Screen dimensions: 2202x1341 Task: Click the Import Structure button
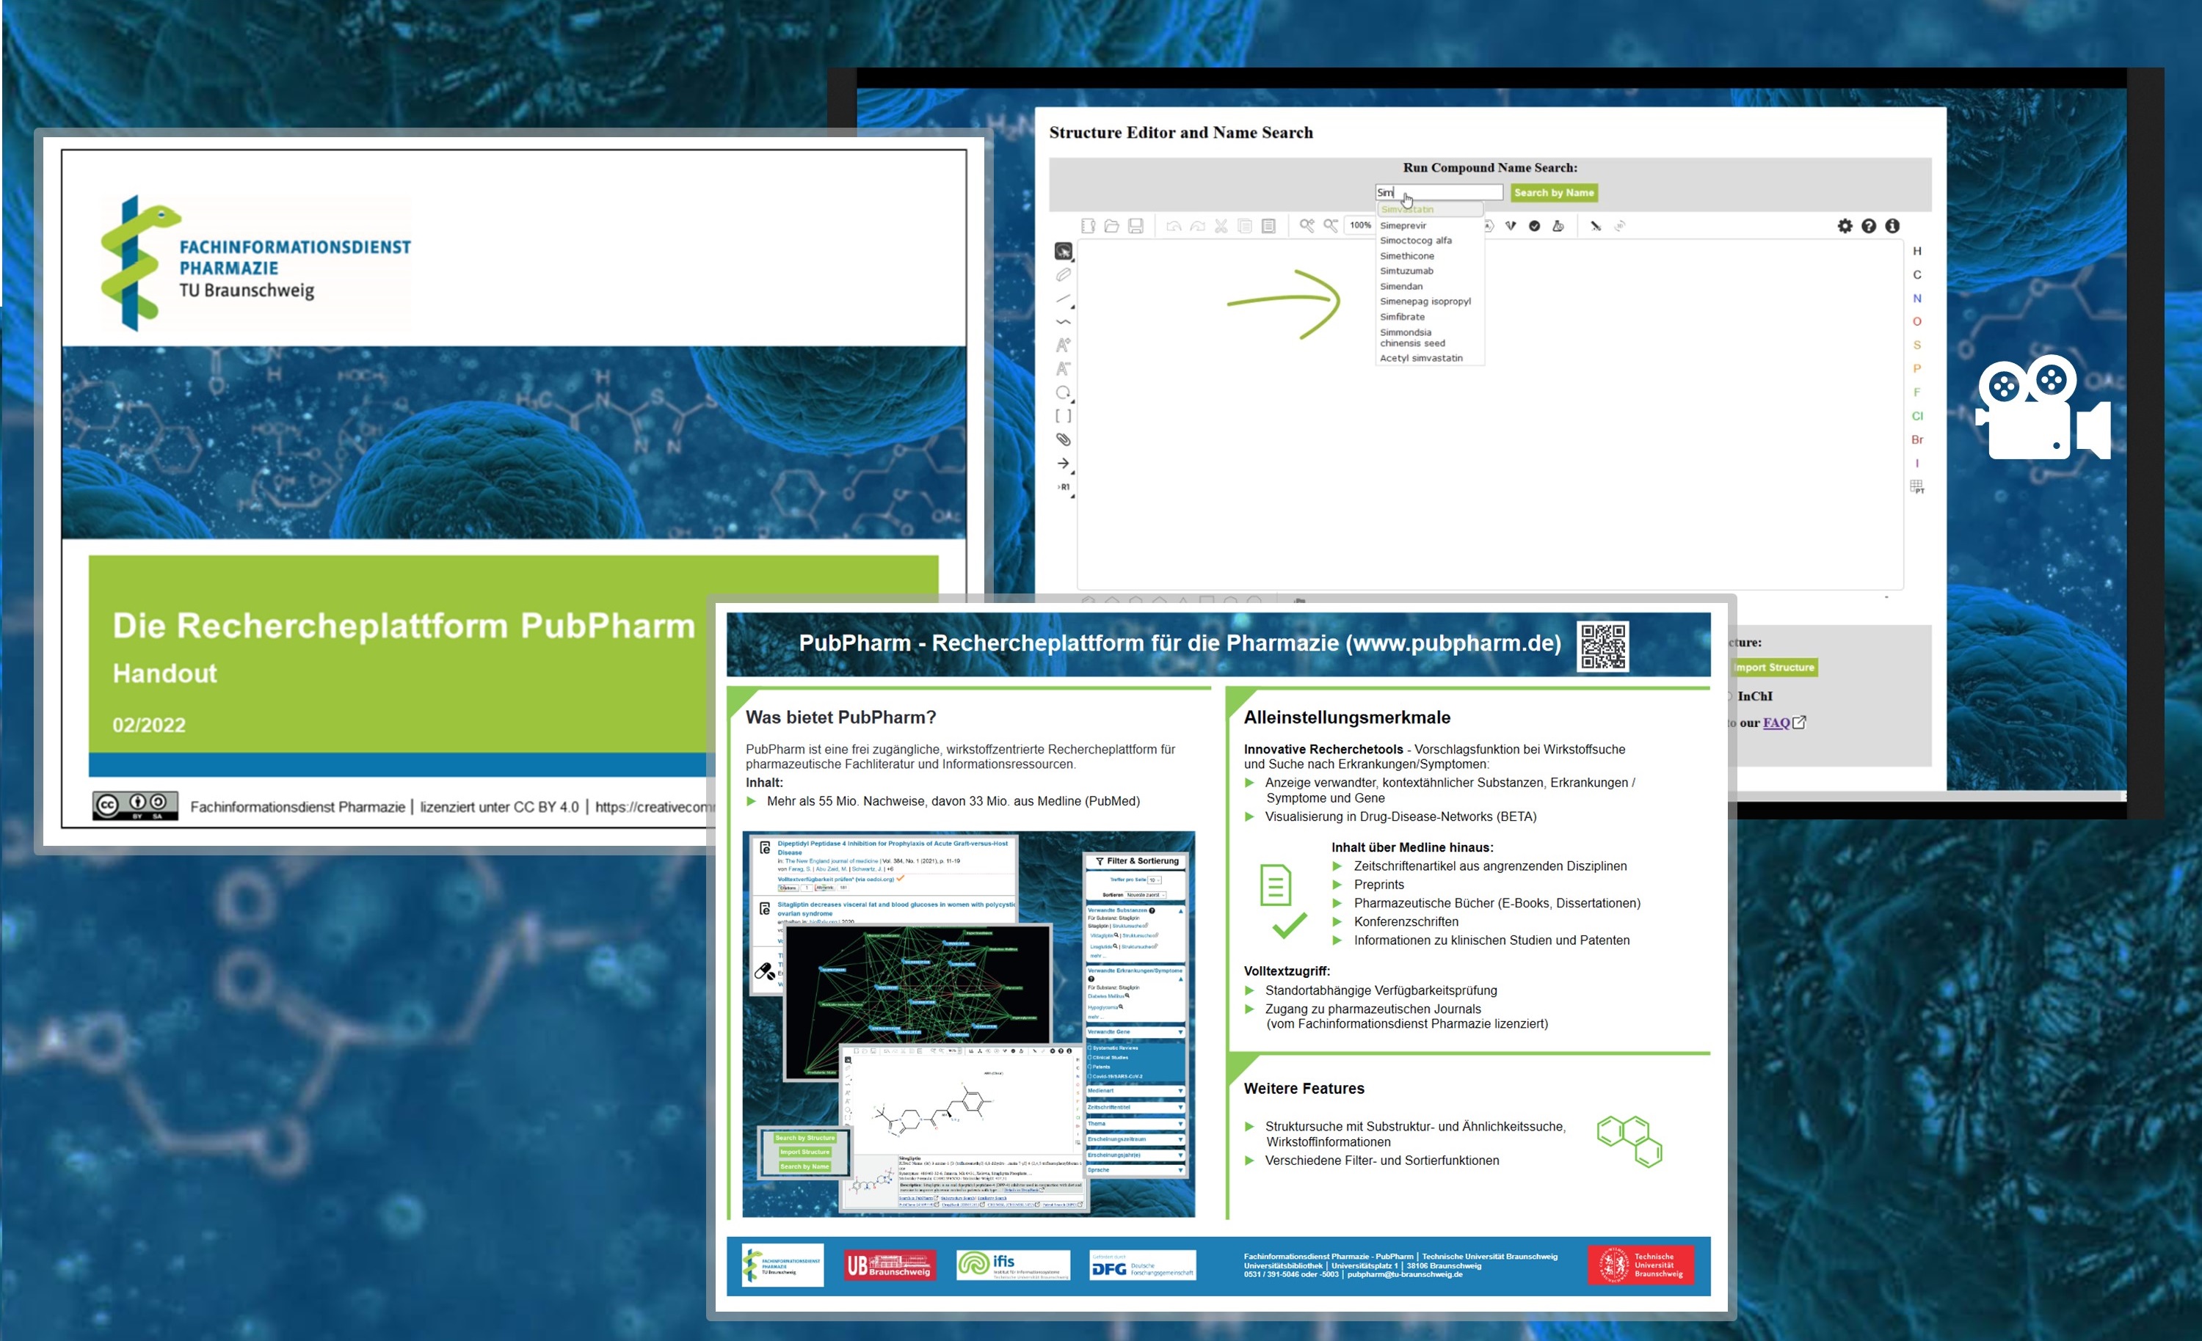coord(1773,668)
